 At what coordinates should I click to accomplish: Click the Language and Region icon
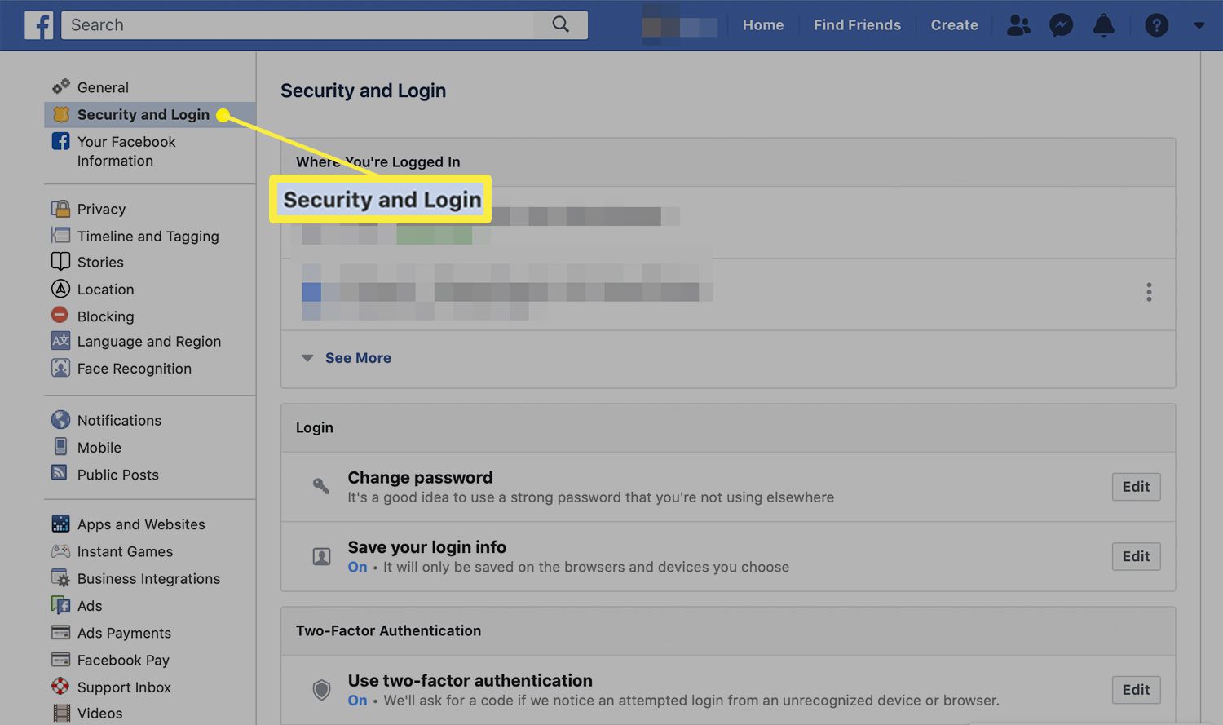click(x=61, y=341)
